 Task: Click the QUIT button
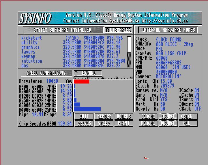coord(84,116)
